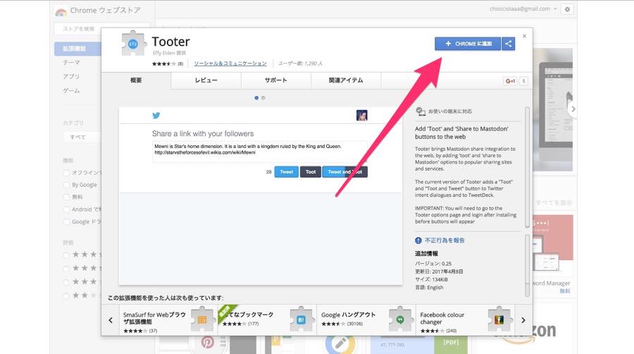This screenshot has width=634, height=354.
Task: Select 拡張機能 in the sidebar
Action: point(77,49)
